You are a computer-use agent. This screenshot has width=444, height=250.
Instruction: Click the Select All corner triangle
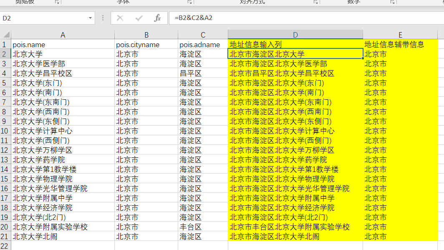pos(6,35)
